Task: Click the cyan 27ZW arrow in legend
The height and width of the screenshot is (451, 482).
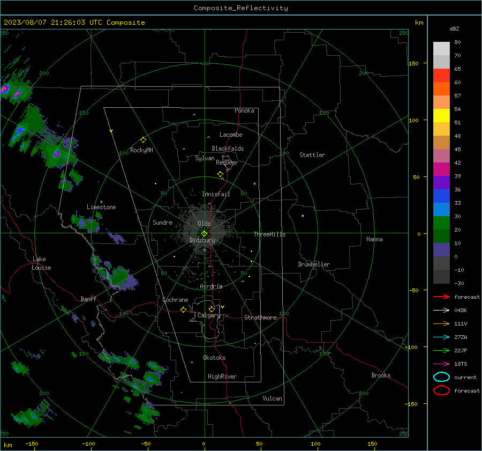Action: click(x=441, y=337)
